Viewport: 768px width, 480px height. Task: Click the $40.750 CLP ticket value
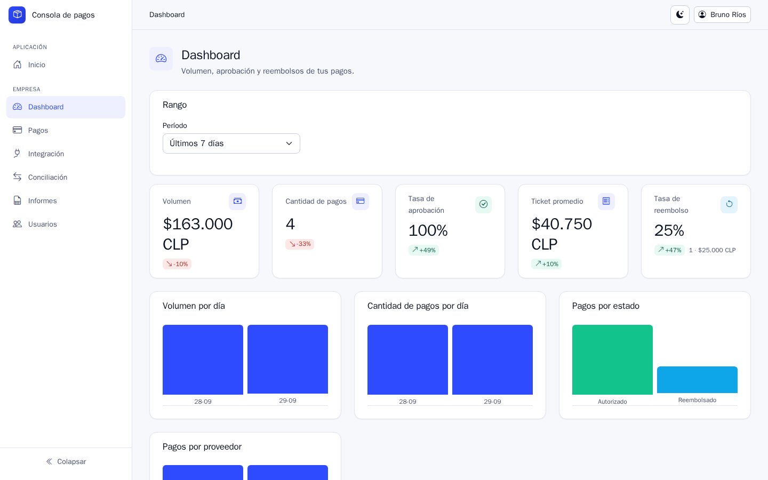point(562,234)
